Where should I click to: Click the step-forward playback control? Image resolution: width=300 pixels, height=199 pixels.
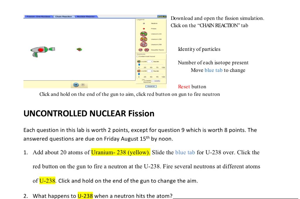click(83, 85)
